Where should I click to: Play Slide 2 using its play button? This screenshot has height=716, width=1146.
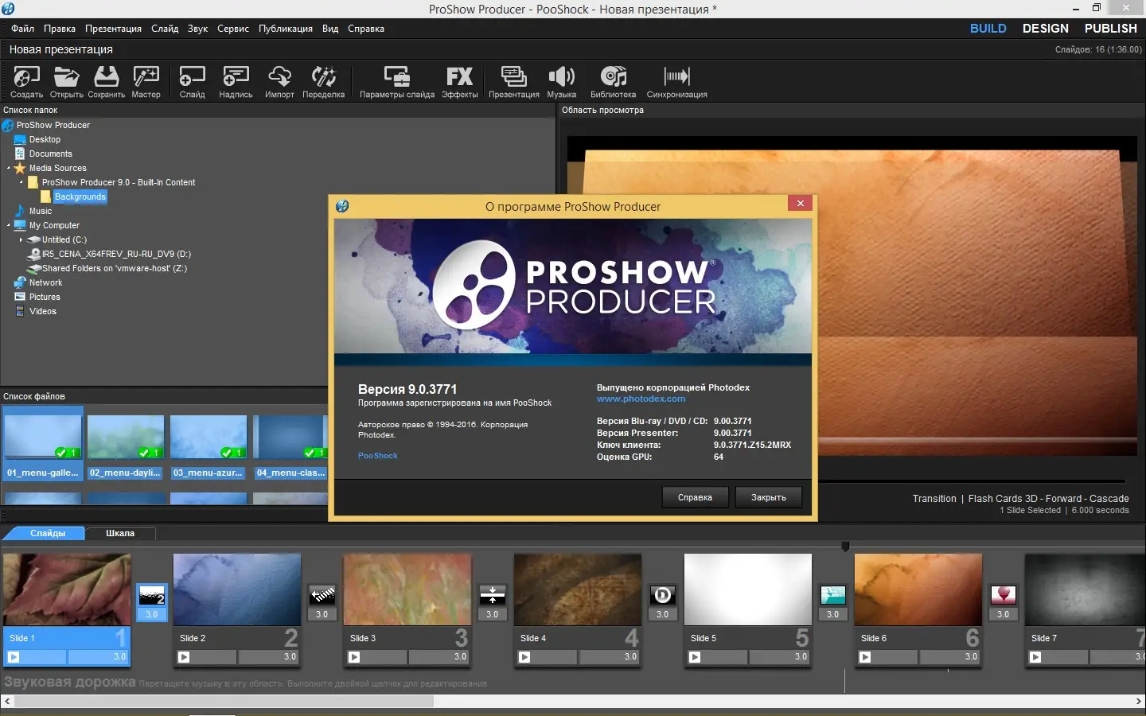(x=184, y=657)
